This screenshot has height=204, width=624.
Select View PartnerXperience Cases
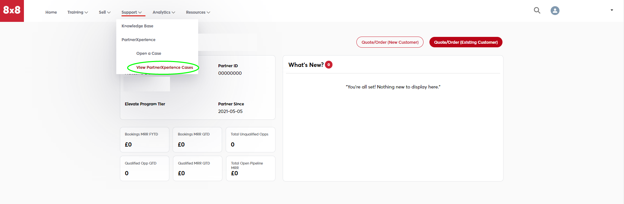(164, 68)
